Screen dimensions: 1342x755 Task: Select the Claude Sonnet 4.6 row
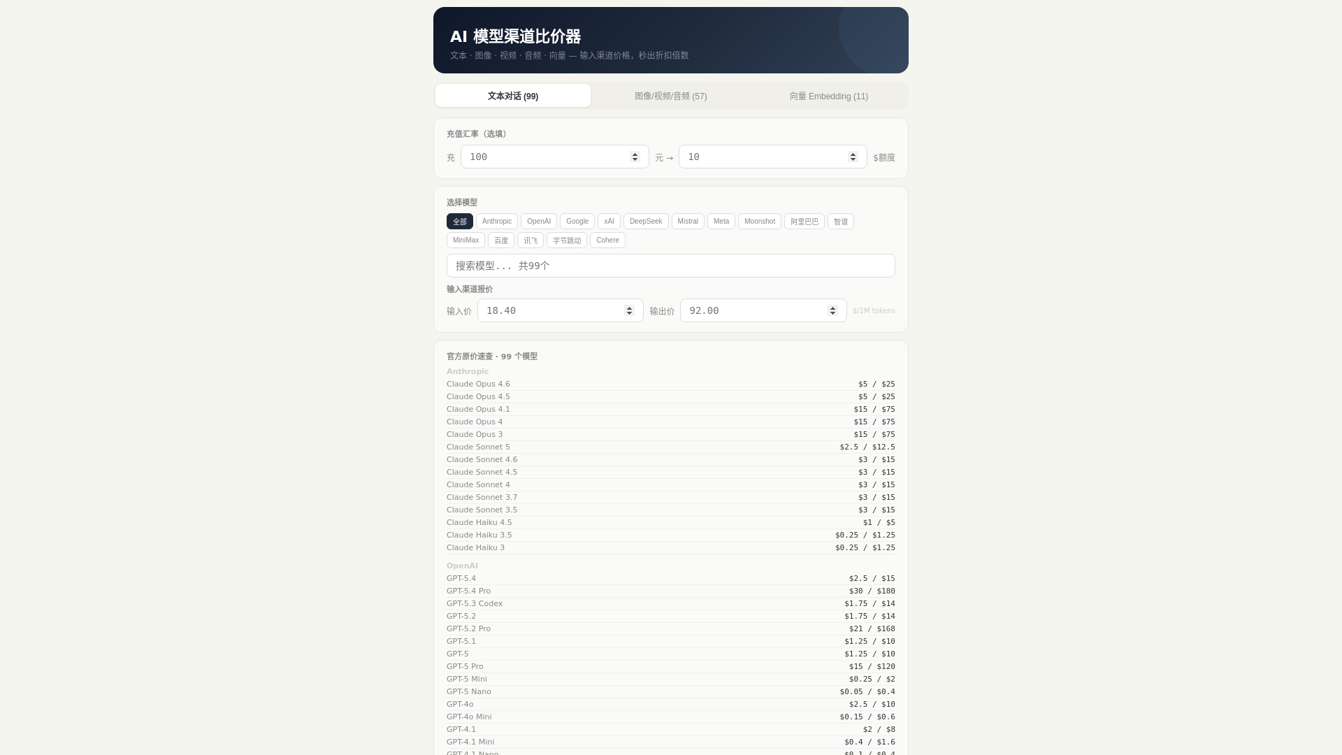pyautogui.click(x=671, y=460)
